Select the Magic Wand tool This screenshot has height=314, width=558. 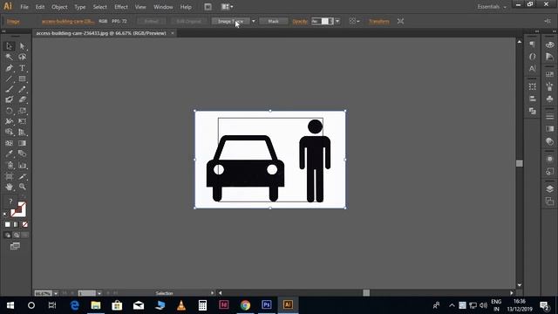point(10,57)
